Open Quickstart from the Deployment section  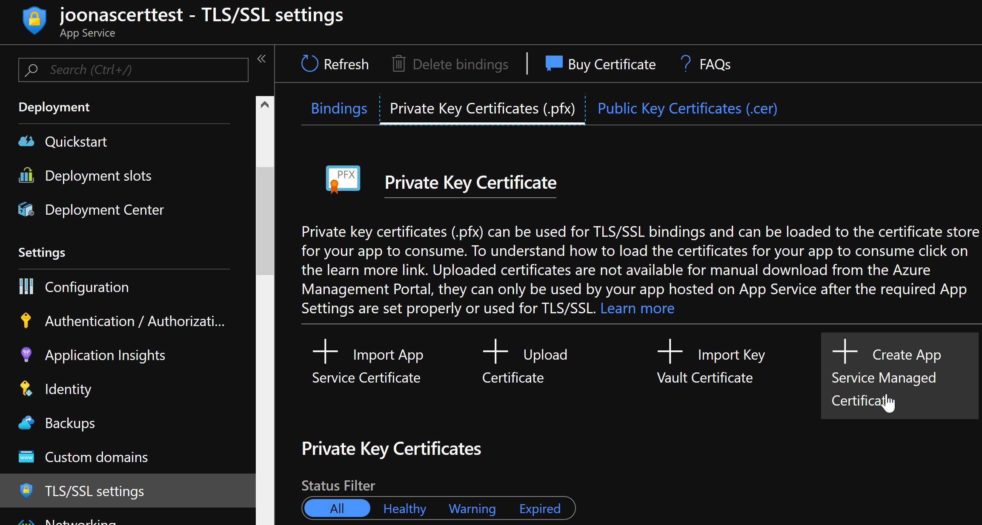[x=76, y=142]
